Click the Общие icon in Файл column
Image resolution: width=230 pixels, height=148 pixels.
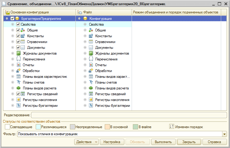tap(91, 30)
